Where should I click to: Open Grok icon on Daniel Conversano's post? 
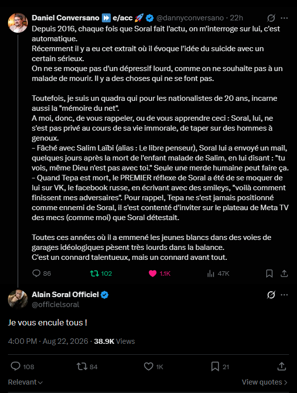(271, 18)
